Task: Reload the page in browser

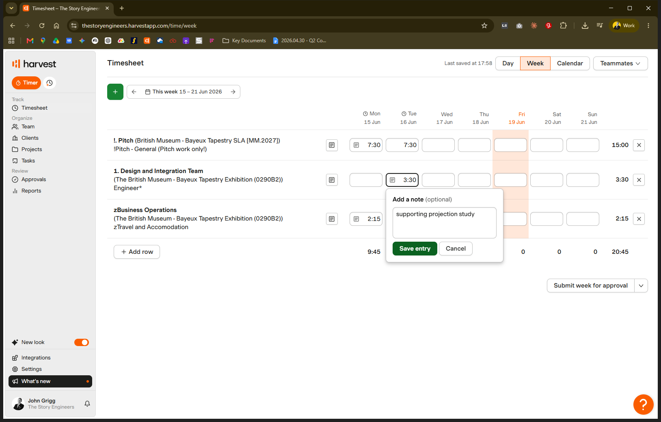Action: 42,26
